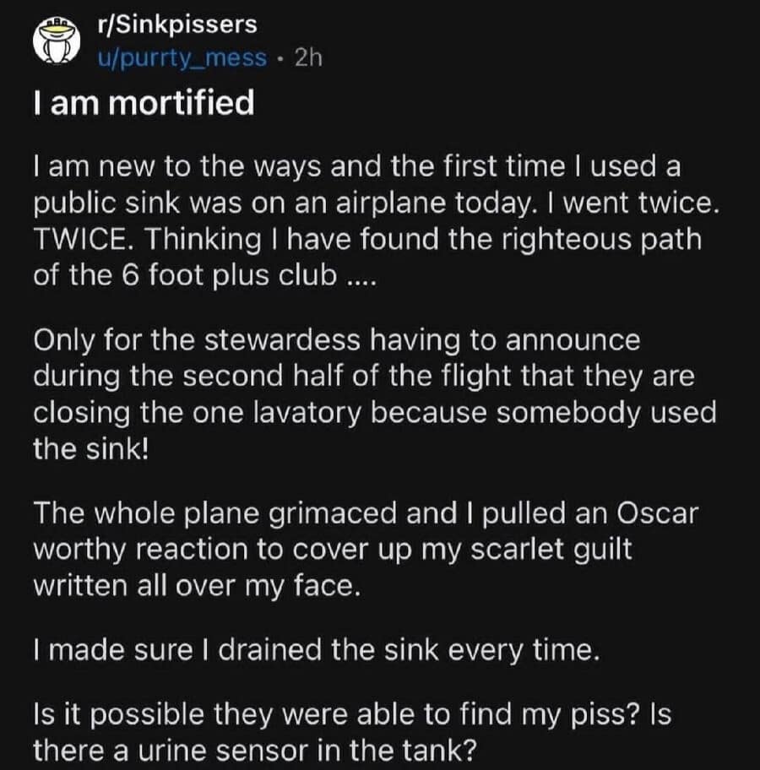Click the line starting 'The whole plane grimaced'
Image resolution: width=760 pixels, height=770 pixels.
coord(366,513)
